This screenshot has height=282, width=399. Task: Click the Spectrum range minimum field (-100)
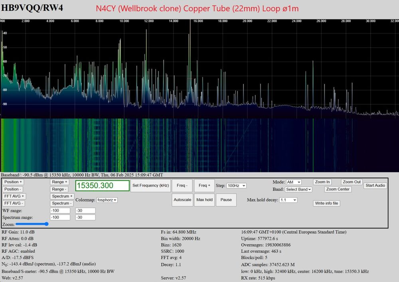click(x=60, y=217)
